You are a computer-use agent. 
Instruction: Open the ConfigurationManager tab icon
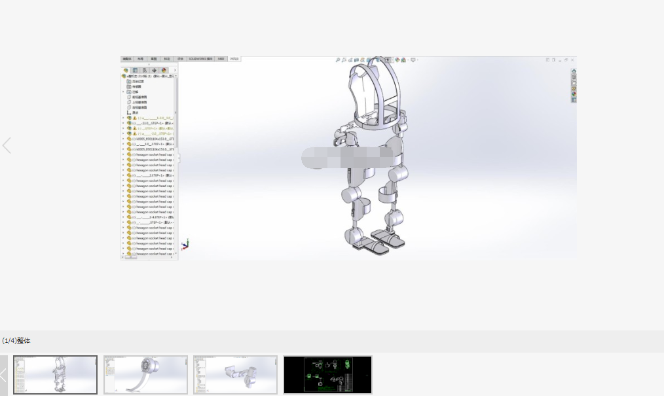(145, 70)
